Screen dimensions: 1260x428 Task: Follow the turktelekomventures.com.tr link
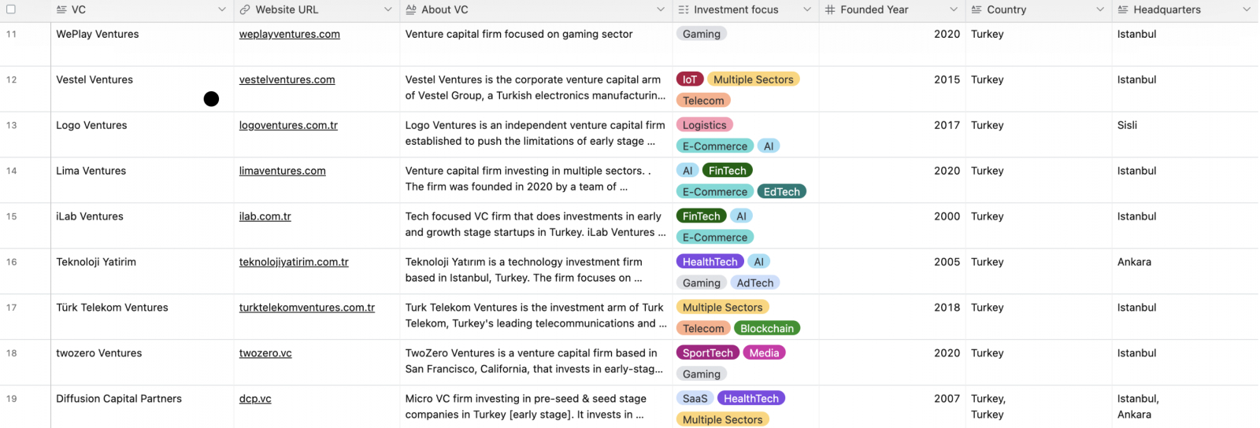click(307, 308)
